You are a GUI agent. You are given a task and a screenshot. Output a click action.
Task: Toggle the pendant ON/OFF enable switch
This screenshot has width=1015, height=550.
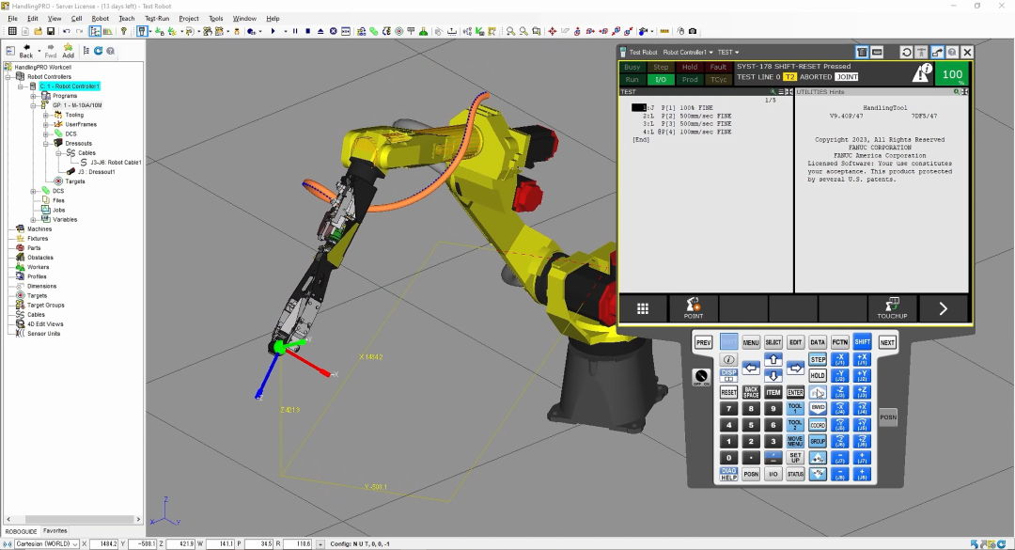pyautogui.click(x=701, y=377)
